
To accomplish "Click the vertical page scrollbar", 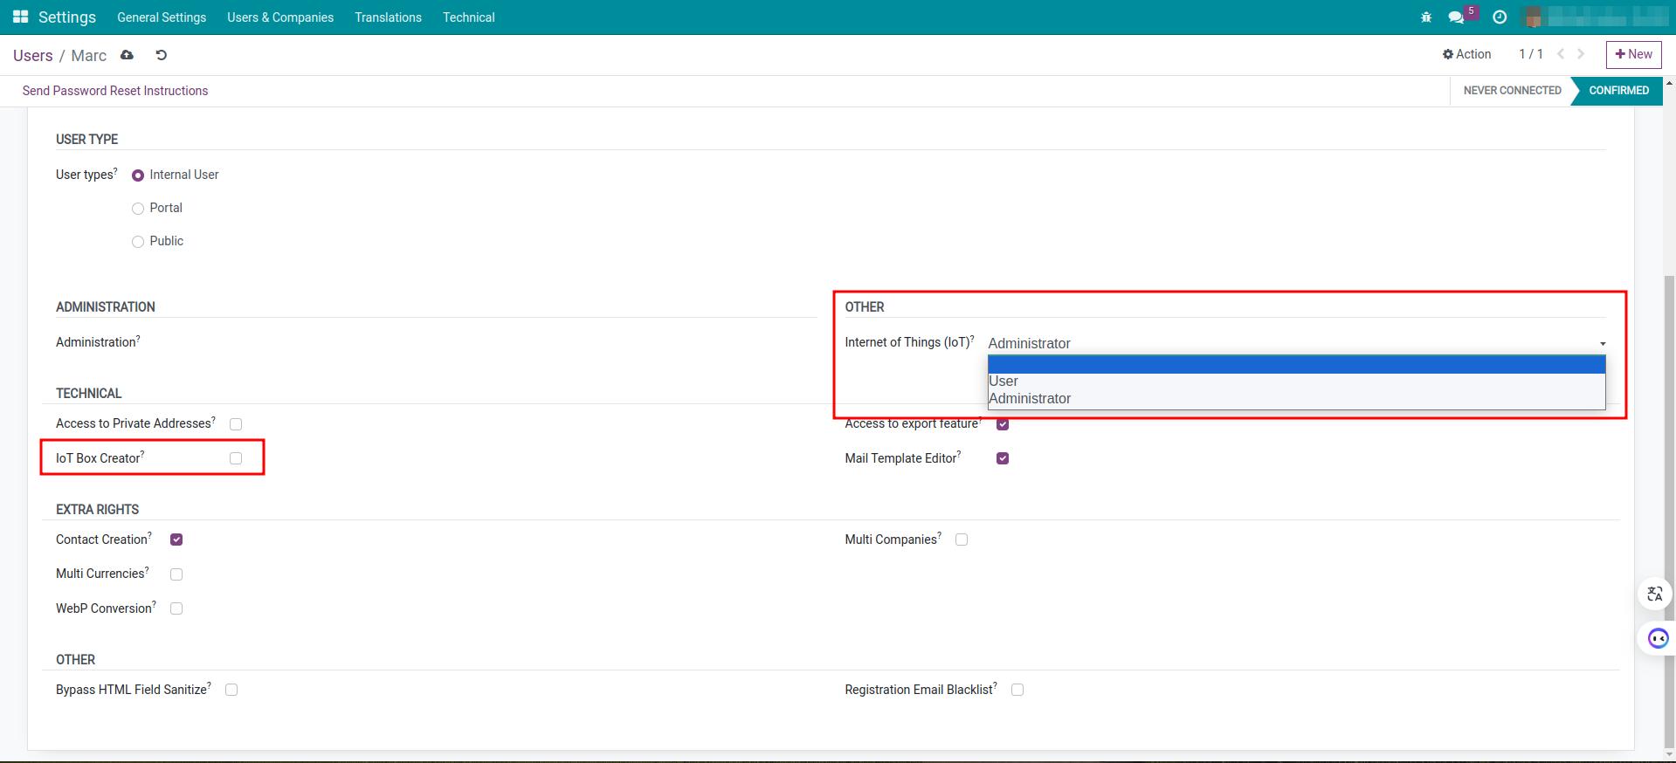I will pyautogui.click(x=1670, y=436).
